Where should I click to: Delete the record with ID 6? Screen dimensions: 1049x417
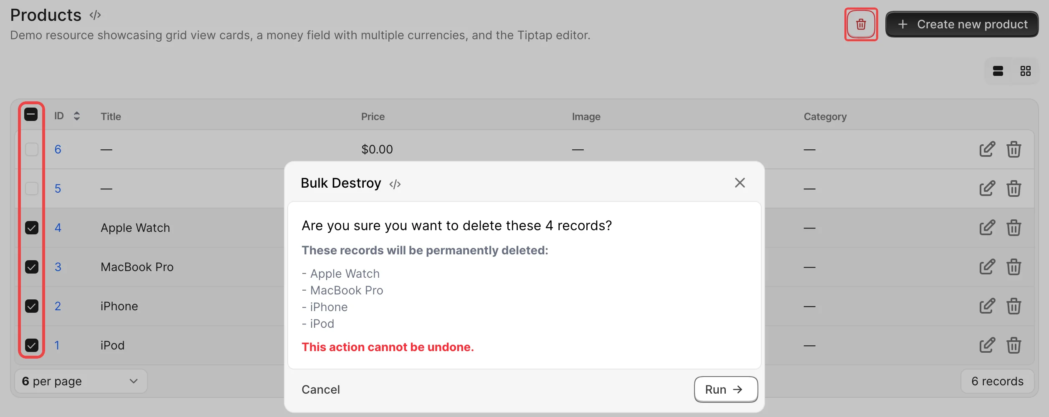pyautogui.click(x=1014, y=149)
